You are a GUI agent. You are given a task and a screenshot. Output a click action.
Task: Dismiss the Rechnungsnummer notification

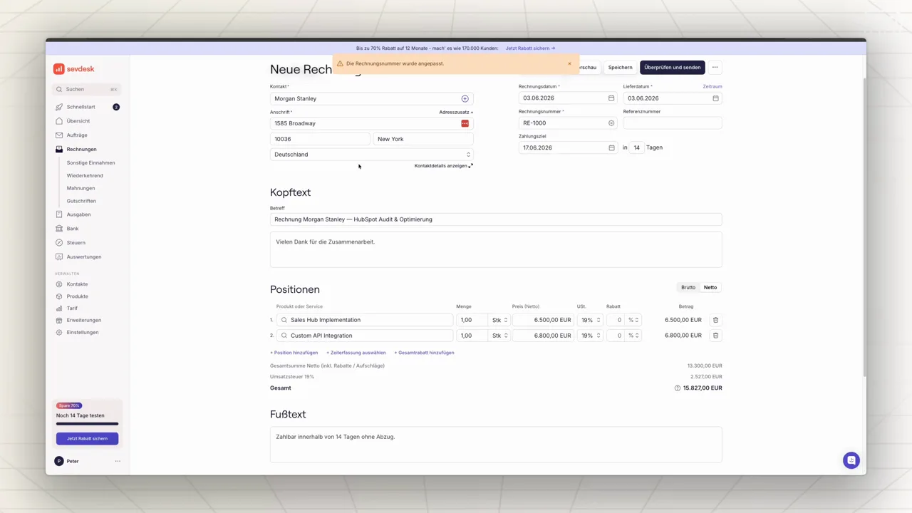(x=569, y=63)
